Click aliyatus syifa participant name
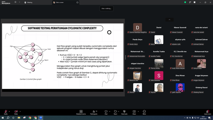 [x=180, y=39]
